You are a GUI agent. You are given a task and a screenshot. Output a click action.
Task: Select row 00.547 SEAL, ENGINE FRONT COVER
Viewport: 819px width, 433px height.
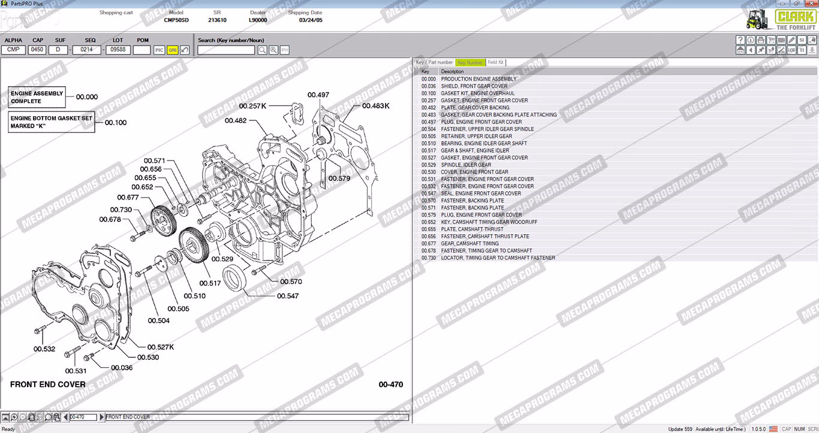[x=616, y=193]
